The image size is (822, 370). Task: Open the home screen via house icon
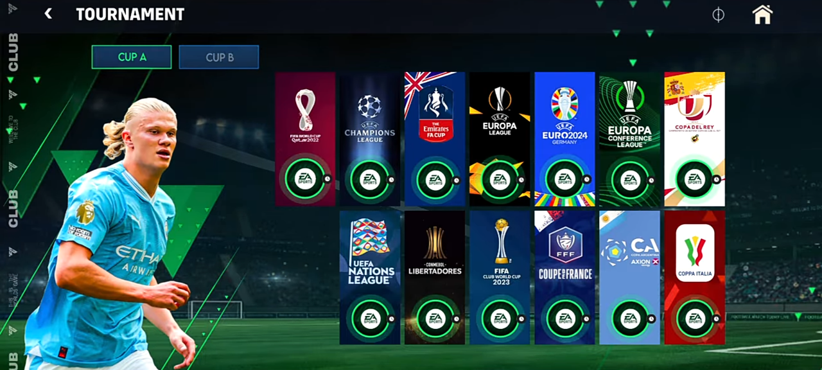(762, 14)
